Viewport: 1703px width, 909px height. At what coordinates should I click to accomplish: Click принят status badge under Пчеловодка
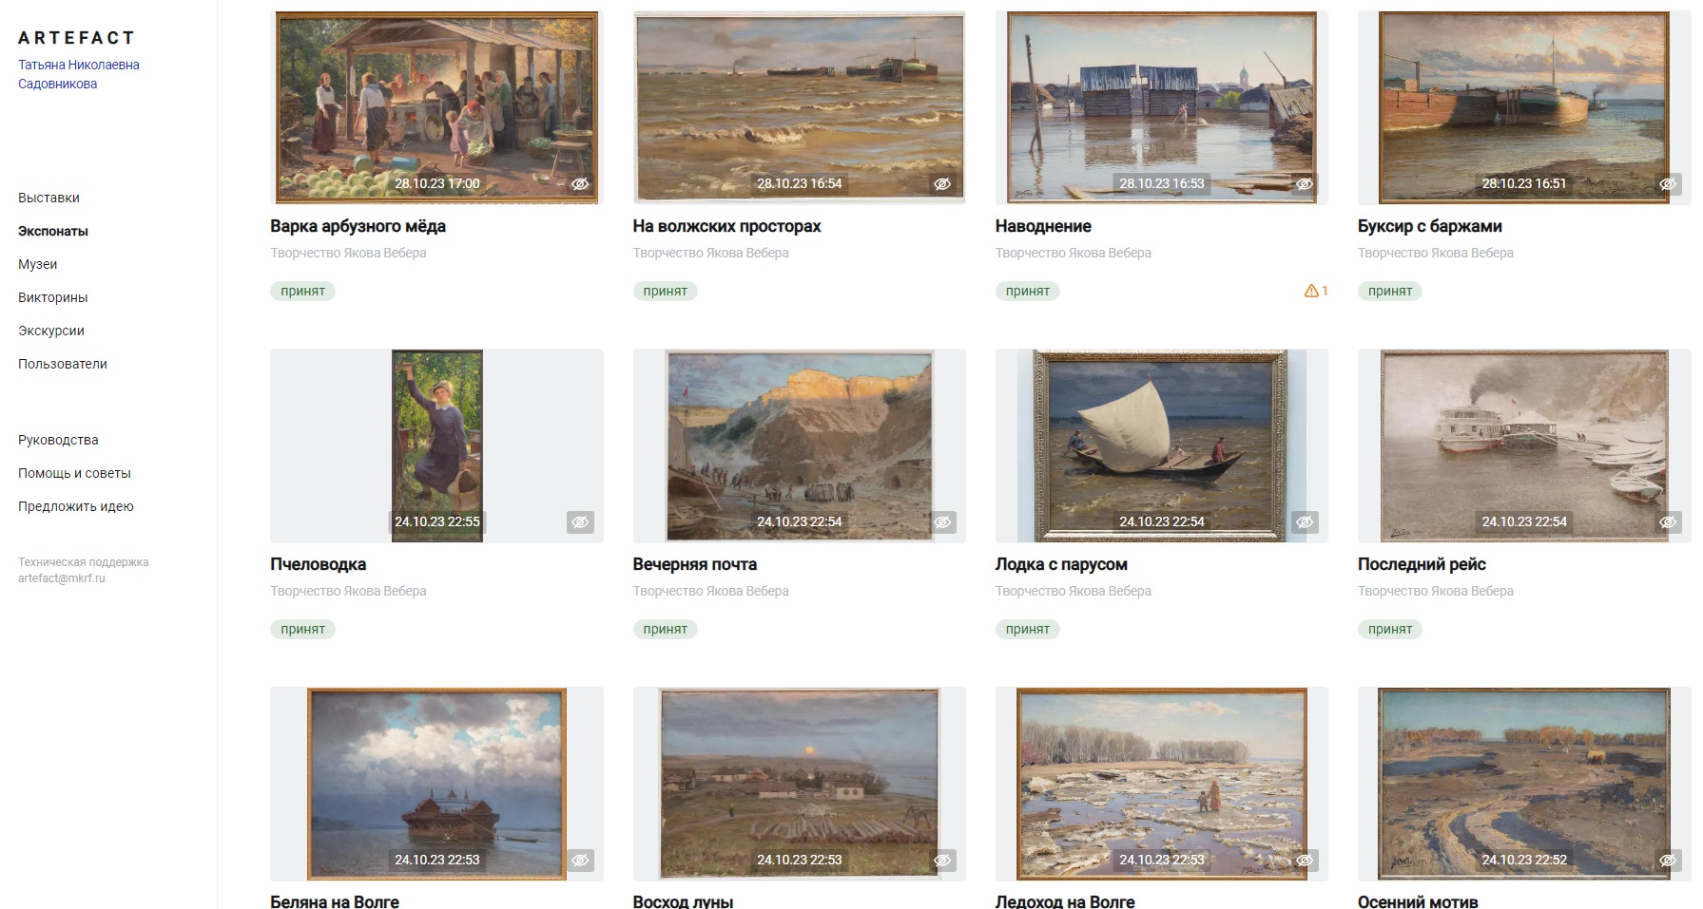[x=302, y=629]
